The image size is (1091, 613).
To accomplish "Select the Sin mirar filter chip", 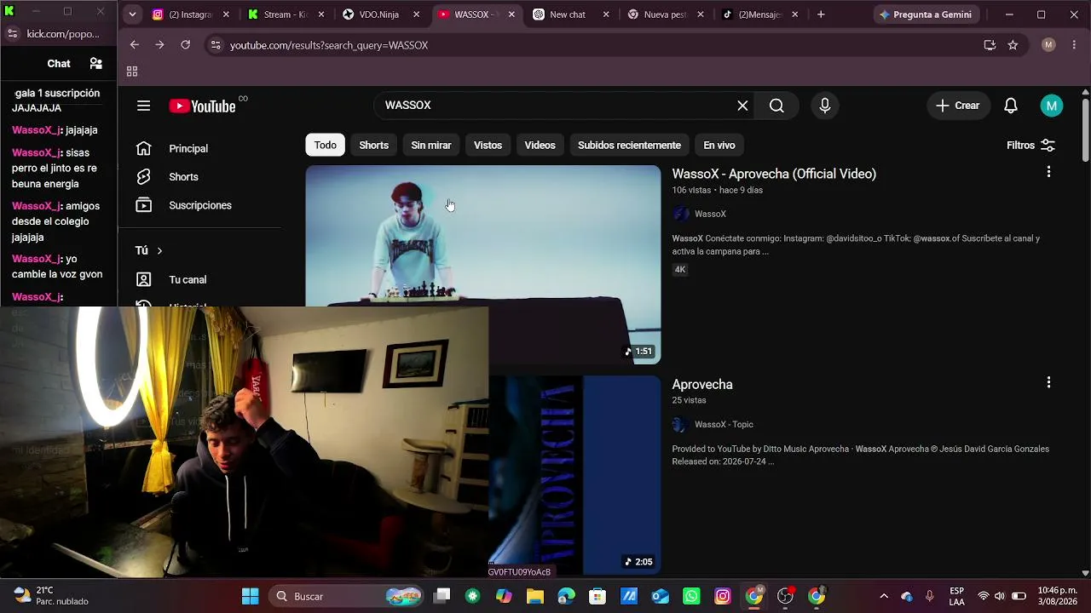I will [x=431, y=145].
